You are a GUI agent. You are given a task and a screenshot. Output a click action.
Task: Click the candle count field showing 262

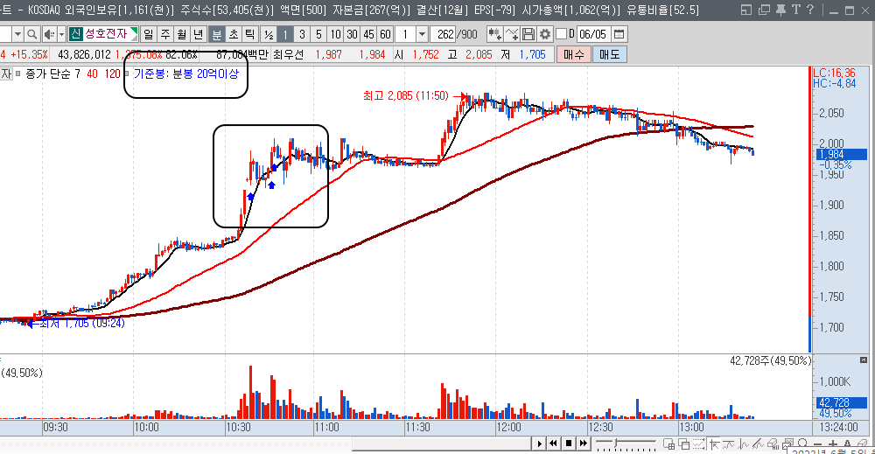(x=443, y=35)
